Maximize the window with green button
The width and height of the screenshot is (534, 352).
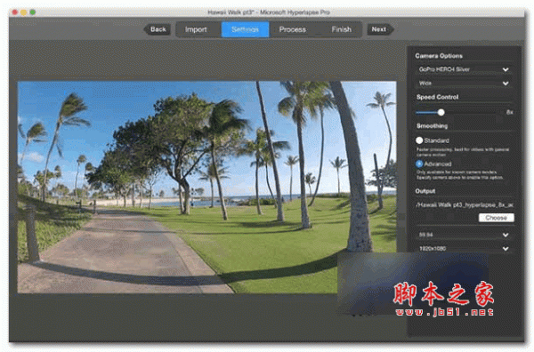click(33, 12)
